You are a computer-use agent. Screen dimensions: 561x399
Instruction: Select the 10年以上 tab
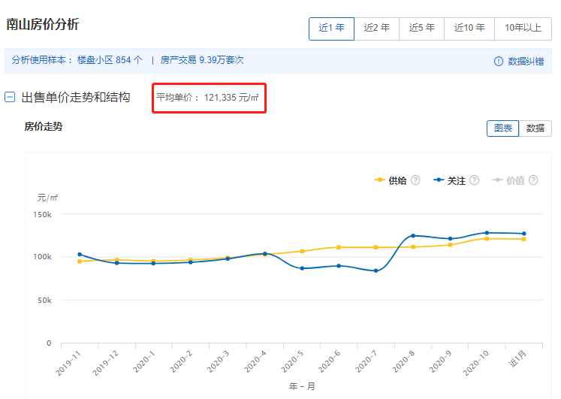(523, 29)
